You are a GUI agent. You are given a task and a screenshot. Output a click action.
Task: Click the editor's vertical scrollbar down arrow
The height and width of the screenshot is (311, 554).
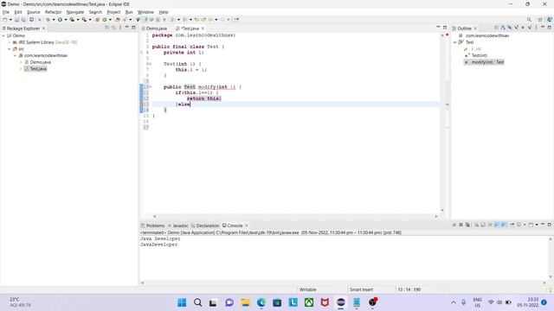(442, 210)
